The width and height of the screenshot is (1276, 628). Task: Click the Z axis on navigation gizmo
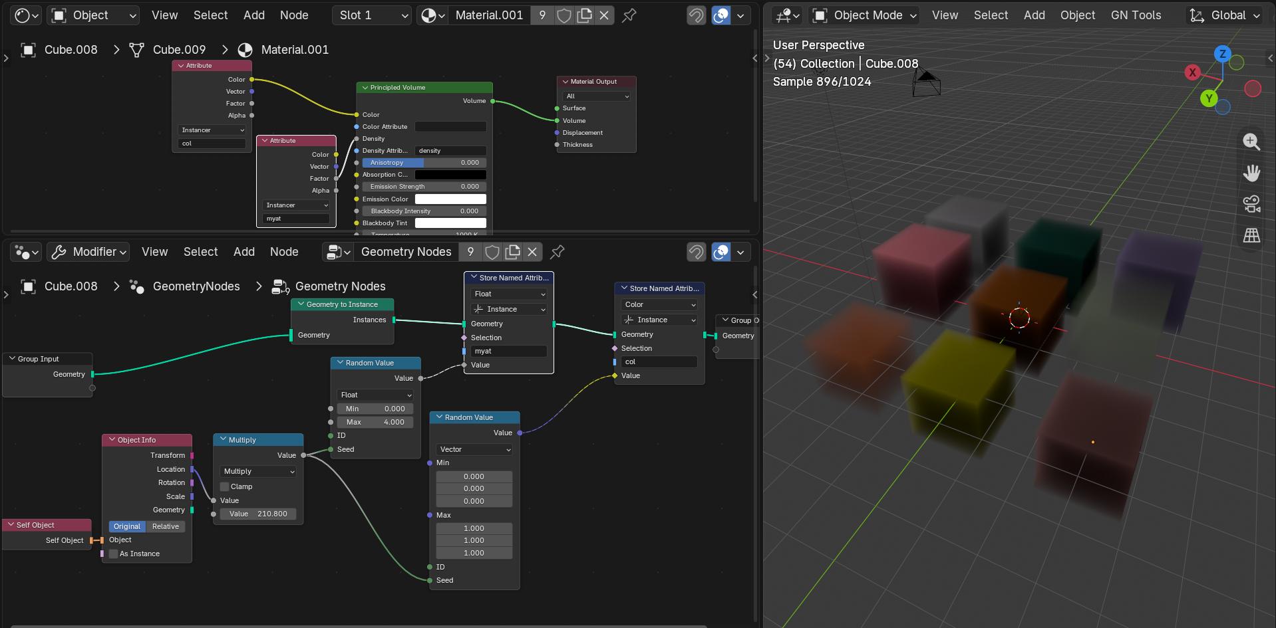[x=1222, y=54]
